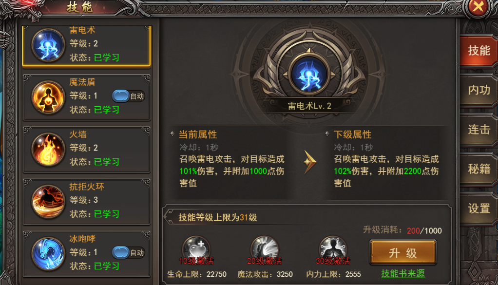Image resolution: width=498 pixels, height=285 pixels.
Task: Select the 雷电术 skill icon
Action: 48,45
